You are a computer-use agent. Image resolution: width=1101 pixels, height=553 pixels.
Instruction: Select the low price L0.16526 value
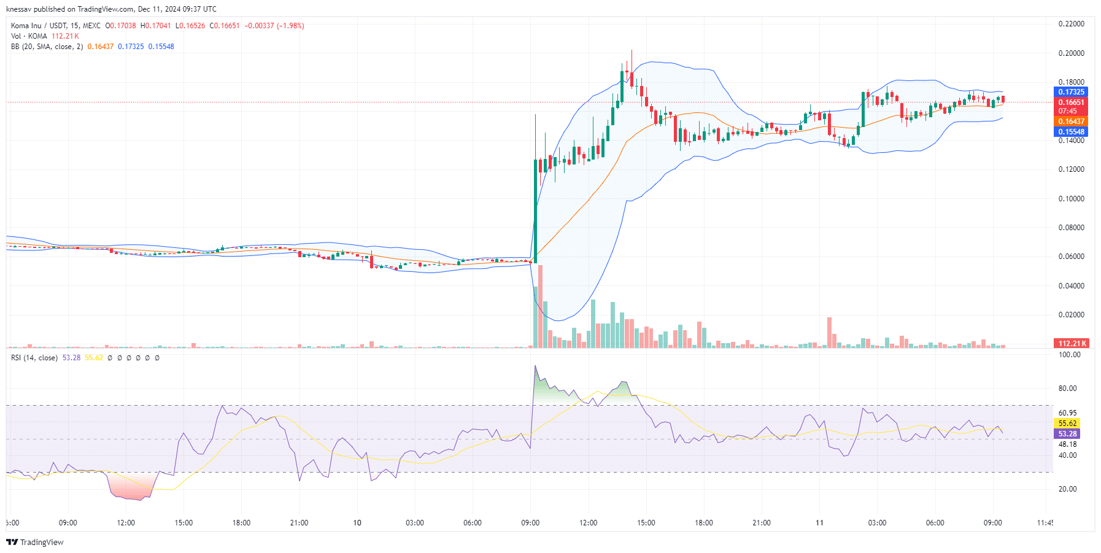click(x=190, y=26)
